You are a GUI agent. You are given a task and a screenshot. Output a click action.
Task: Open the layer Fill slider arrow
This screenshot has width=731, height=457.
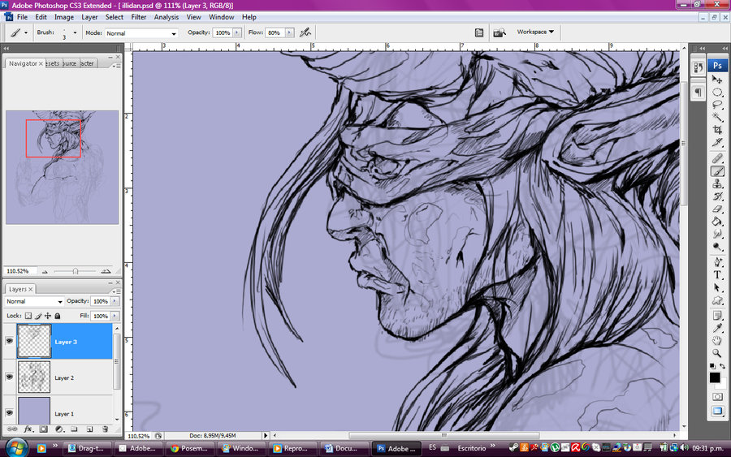click(115, 316)
